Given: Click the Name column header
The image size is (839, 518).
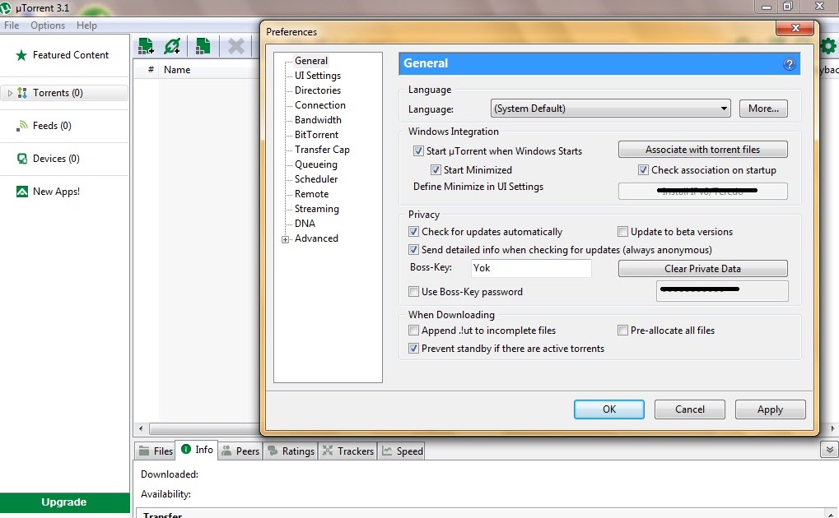Looking at the screenshot, I should click(177, 70).
